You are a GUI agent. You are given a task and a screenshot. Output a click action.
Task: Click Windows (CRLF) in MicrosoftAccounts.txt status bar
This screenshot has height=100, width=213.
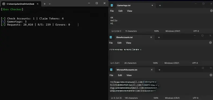[172, 98]
